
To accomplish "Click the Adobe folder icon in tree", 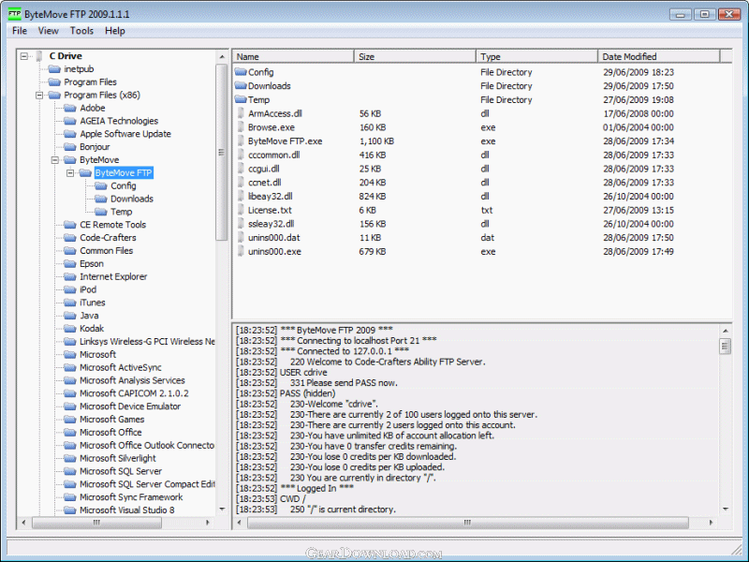I will click(x=70, y=108).
